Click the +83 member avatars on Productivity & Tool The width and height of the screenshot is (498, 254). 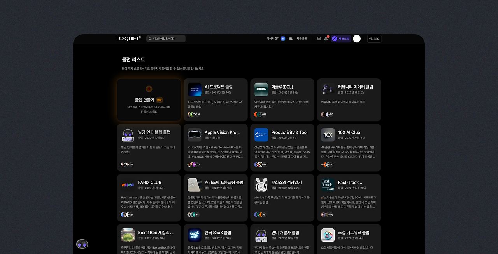tap(260, 164)
